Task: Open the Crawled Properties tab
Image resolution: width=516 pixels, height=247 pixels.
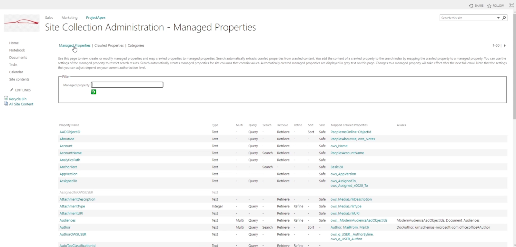Action: click(109, 45)
